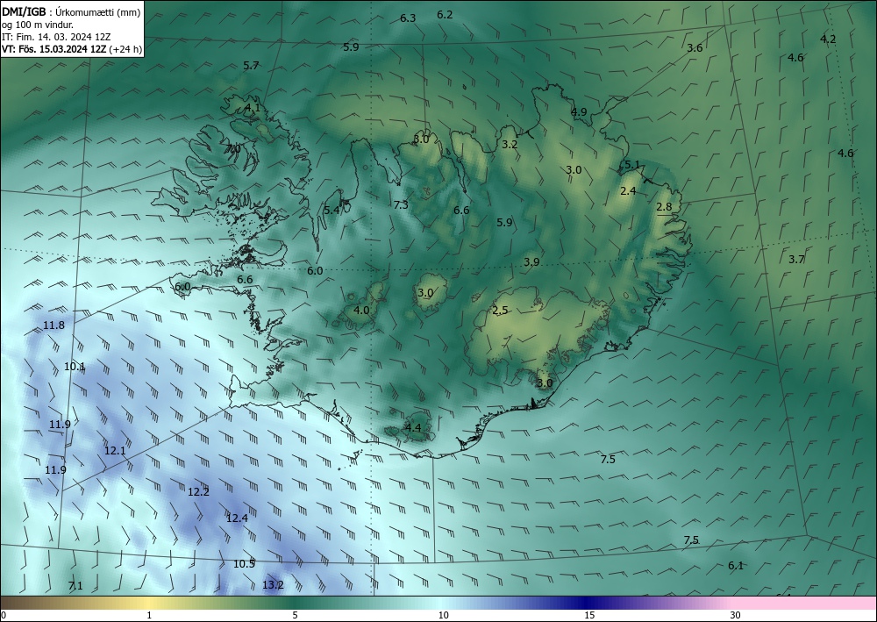Image resolution: width=877 pixels, height=622 pixels.
Task: Click the "DMI/IGB : Úrkomumætti (mm)" title line
Action: point(71,12)
